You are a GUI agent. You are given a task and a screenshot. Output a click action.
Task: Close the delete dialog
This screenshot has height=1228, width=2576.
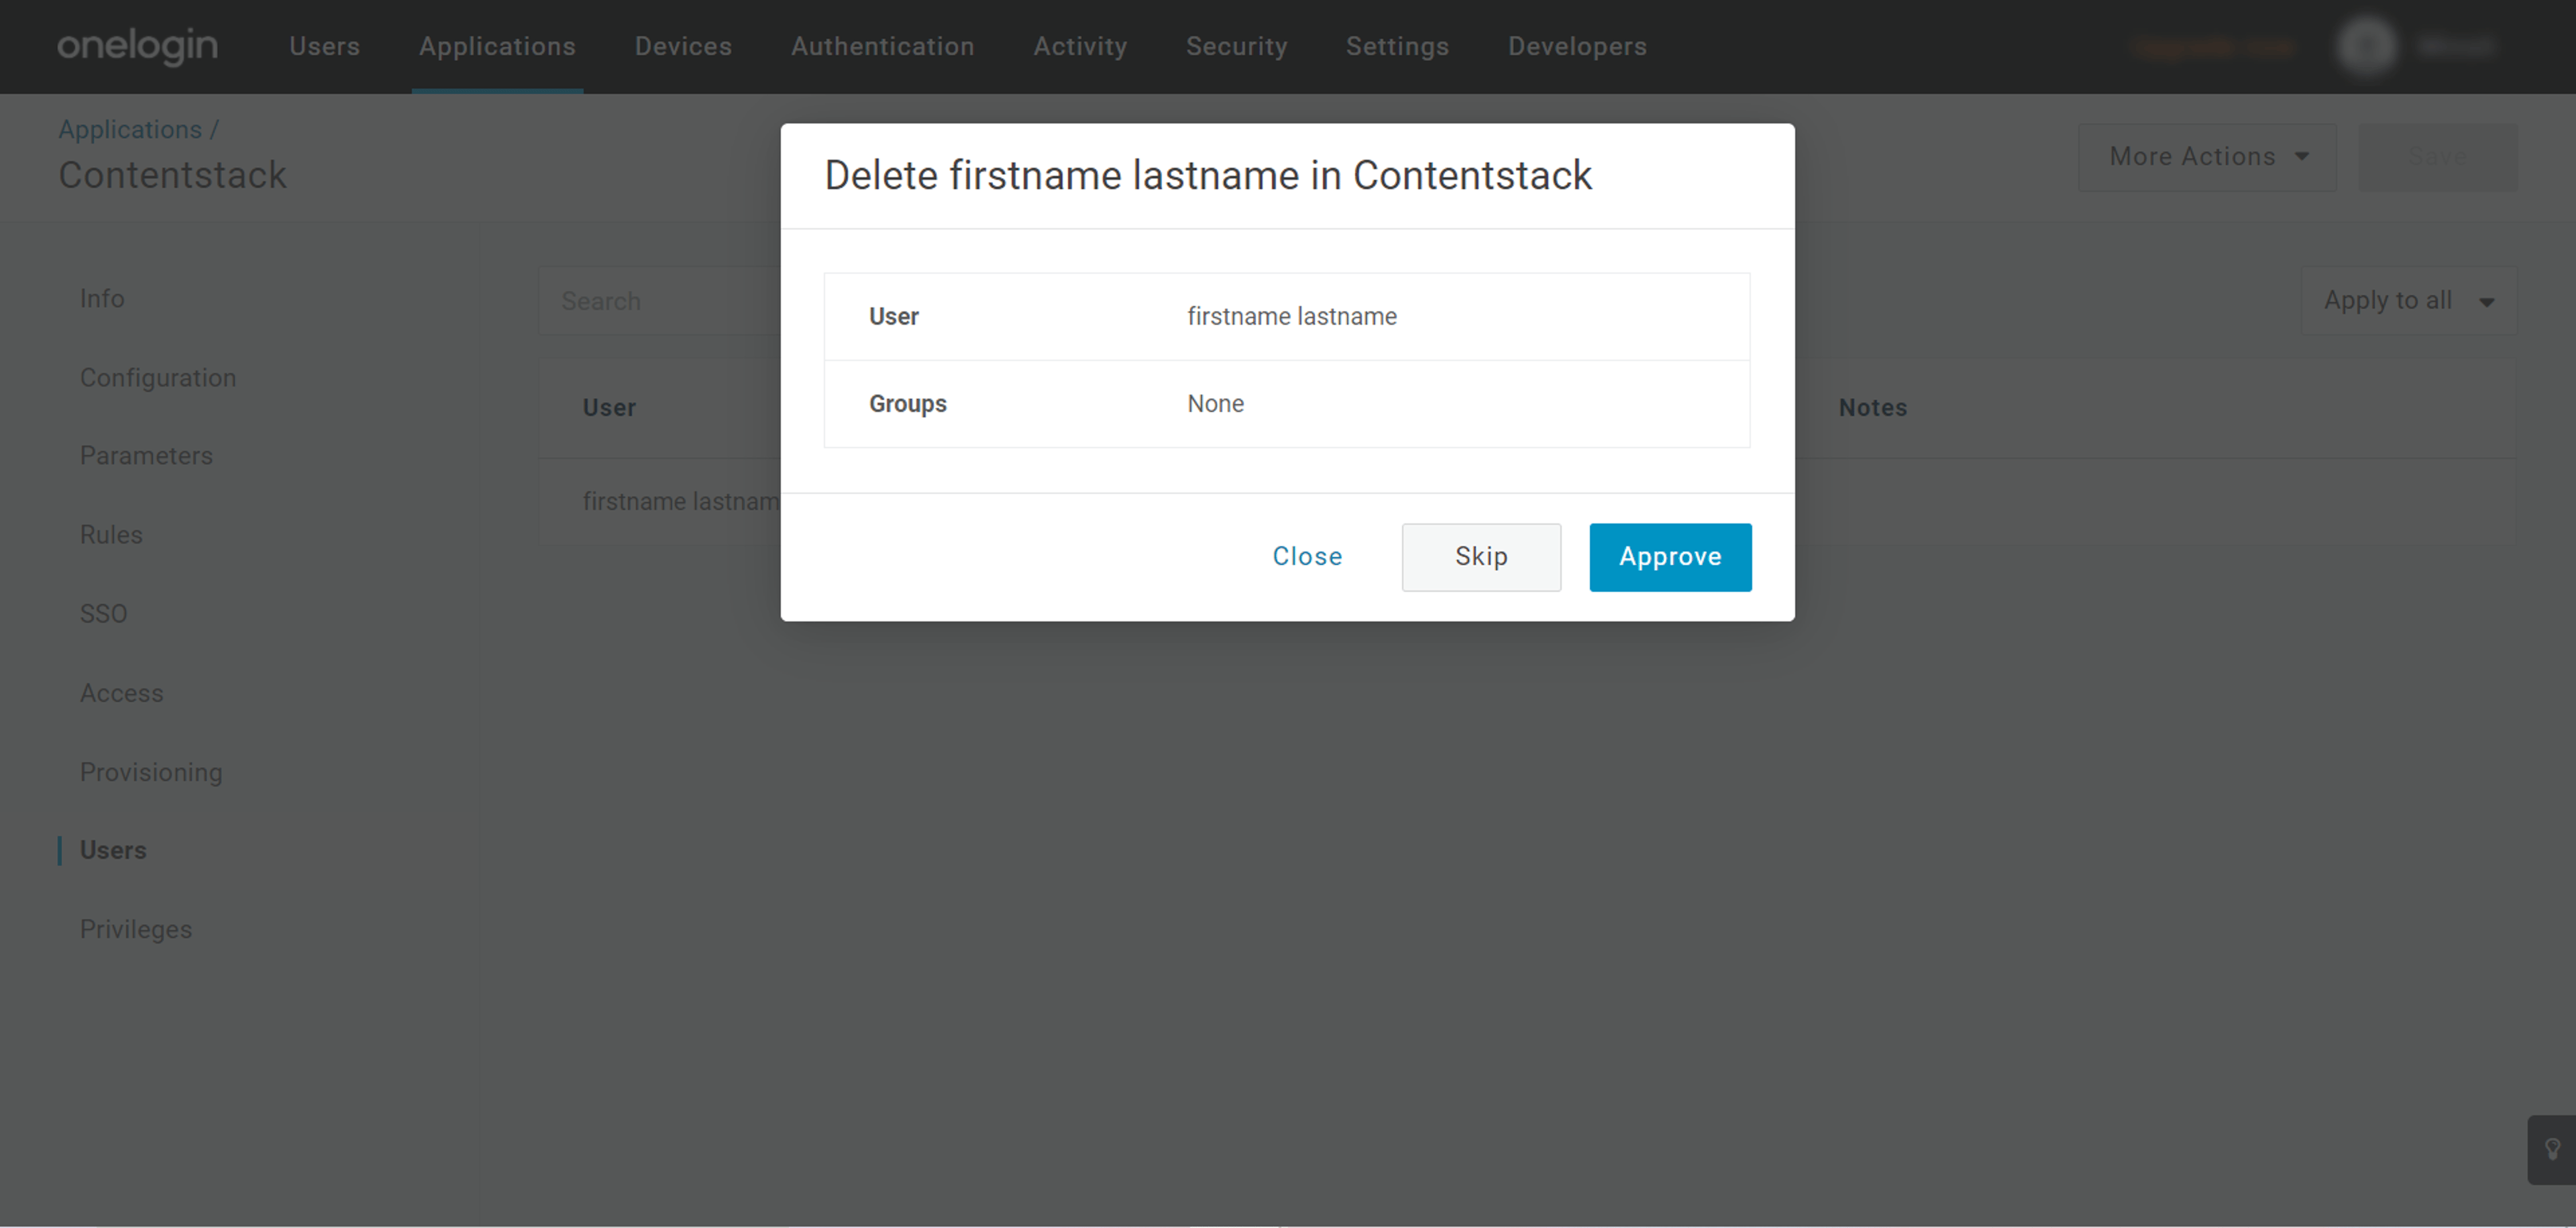tap(1307, 557)
